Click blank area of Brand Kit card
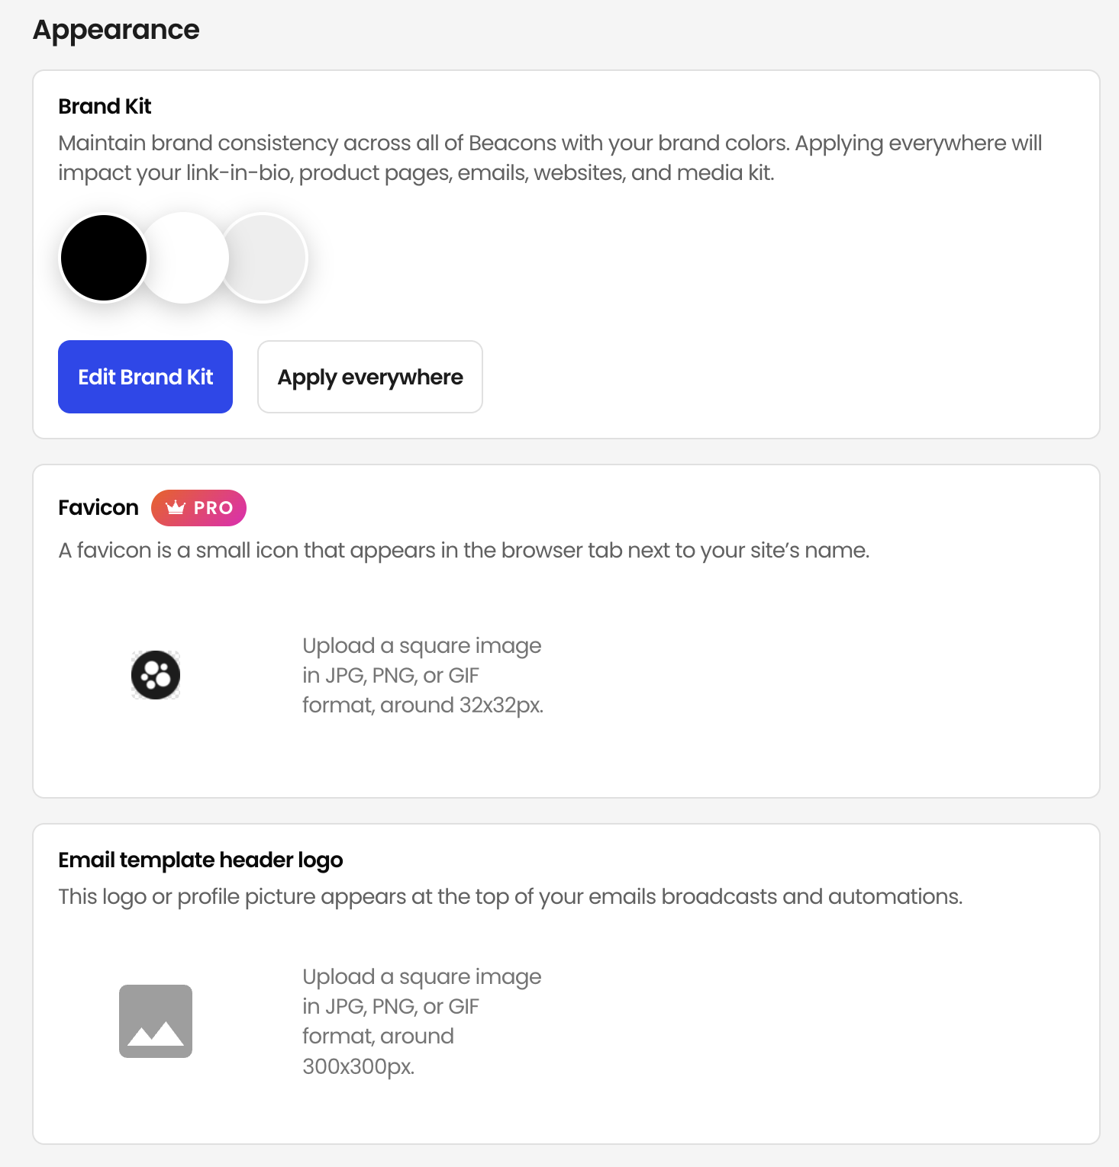1119x1167 pixels. (x=763, y=305)
